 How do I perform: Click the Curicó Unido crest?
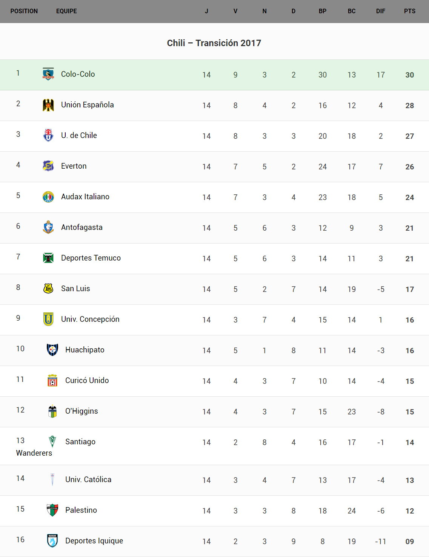point(52,380)
